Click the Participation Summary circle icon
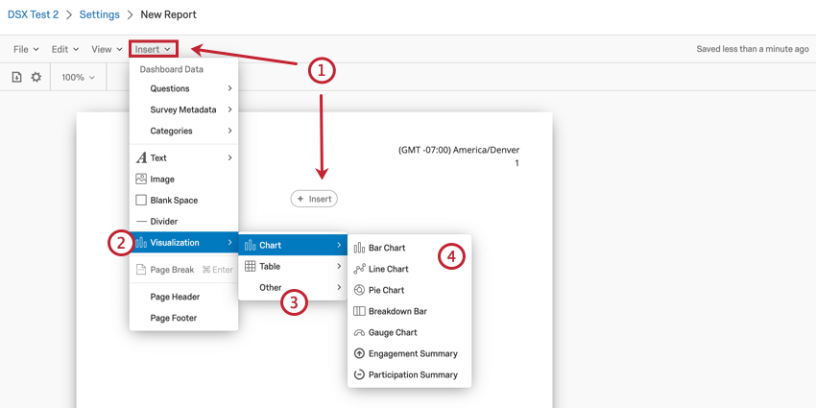 pyautogui.click(x=359, y=374)
